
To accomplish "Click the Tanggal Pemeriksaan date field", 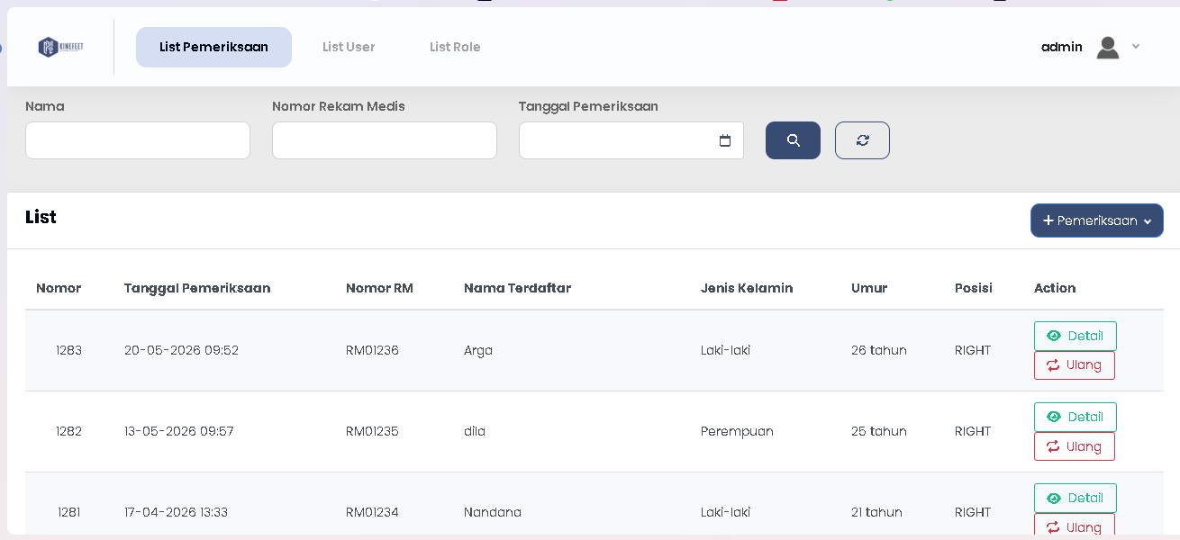I will 631,140.
